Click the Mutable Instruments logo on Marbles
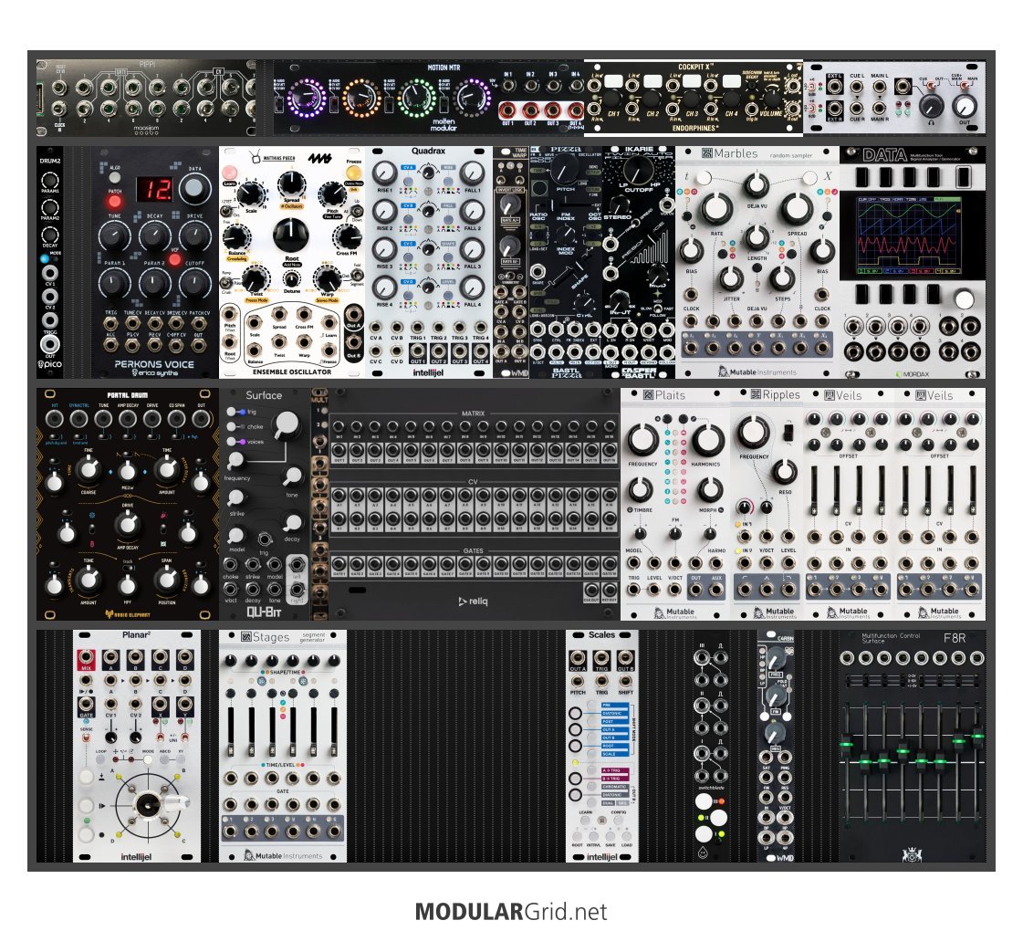The height and width of the screenshot is (931, 1023). pyautogui.click(x=757, y=371)
